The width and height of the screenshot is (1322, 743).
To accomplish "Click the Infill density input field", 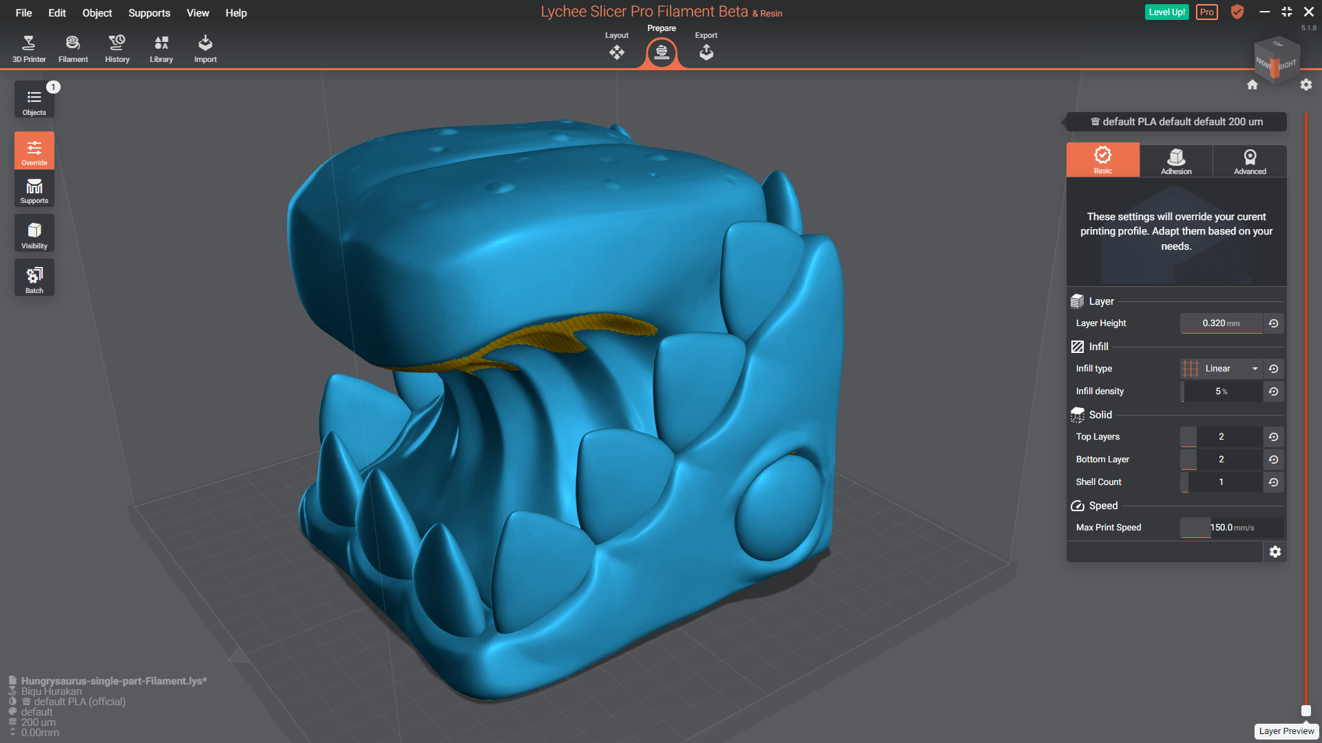I will tap(1221, 391).
